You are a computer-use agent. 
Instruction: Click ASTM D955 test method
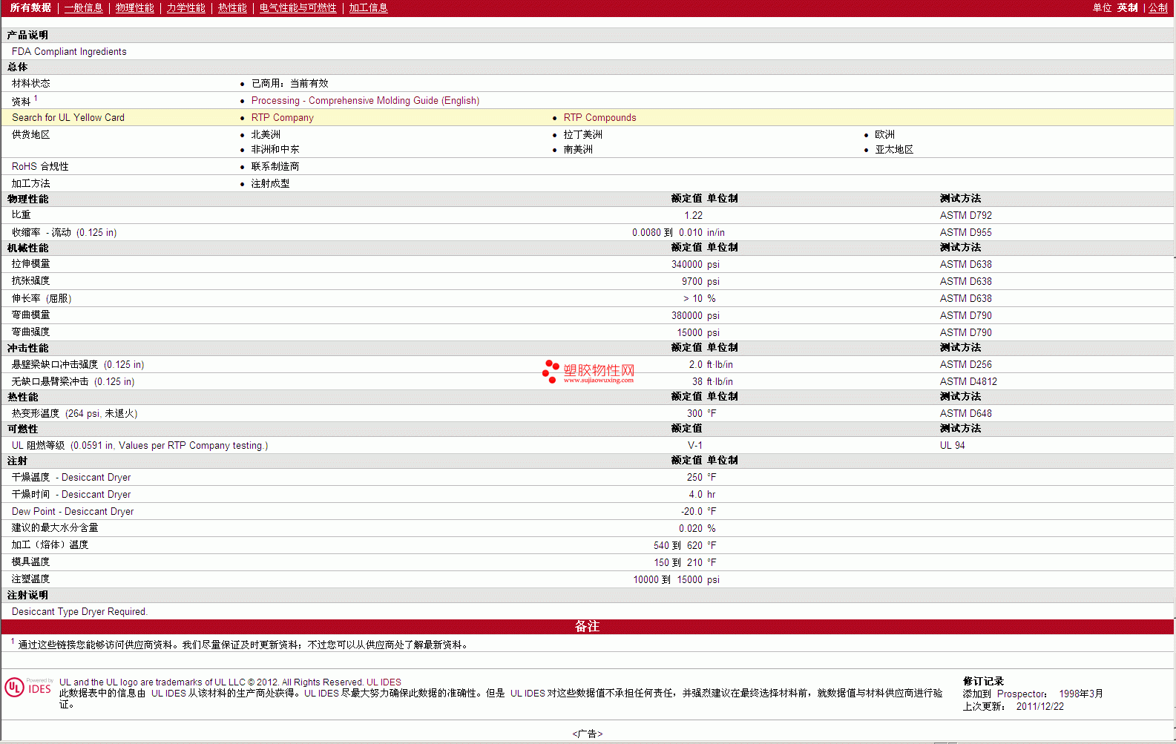click(x=965, y=233)
